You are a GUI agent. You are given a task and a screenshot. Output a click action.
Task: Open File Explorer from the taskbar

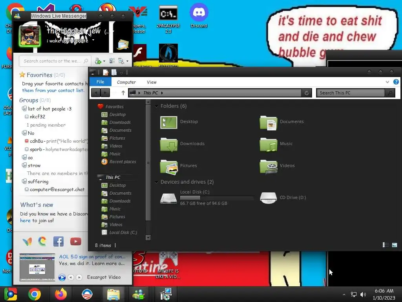tap(113, 294)
